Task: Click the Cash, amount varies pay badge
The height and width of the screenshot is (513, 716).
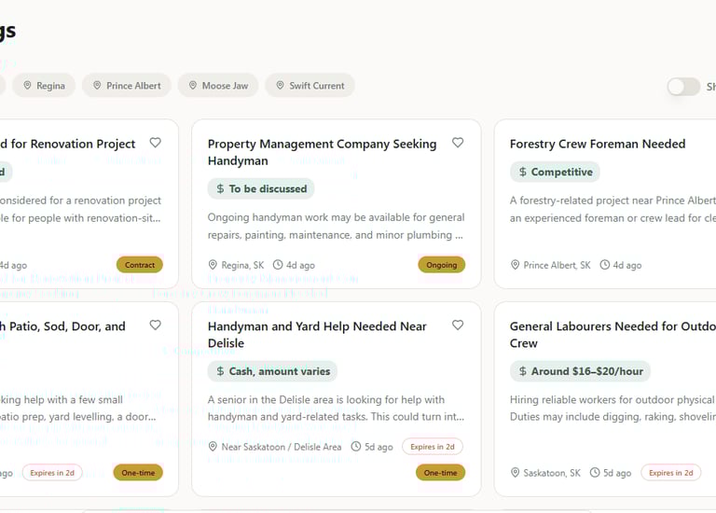Action: pyautogui.click(x=272, y=371)
